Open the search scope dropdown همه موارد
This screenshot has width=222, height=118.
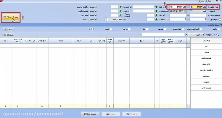[186, 35]
